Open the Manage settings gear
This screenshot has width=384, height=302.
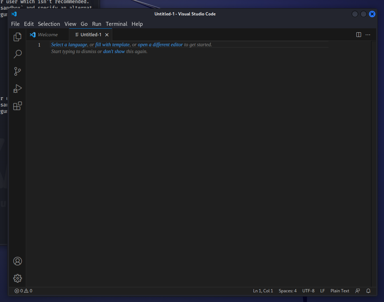click(17, 278)
